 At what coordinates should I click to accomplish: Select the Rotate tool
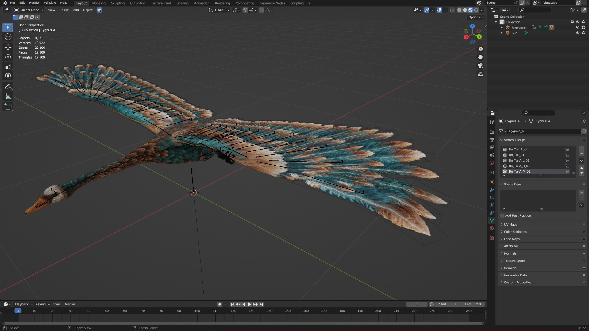8,57
